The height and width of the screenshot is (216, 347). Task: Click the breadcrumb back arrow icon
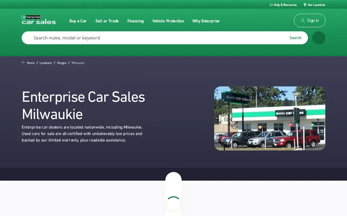pos(23,63)
